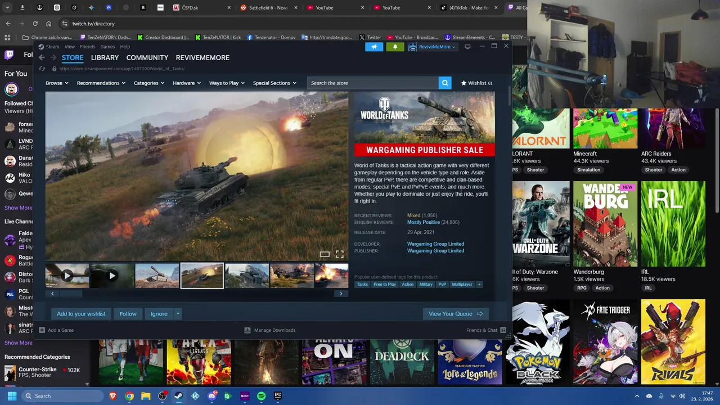Open ReviveMeMore account dropdown

click(x=433, y=47)
